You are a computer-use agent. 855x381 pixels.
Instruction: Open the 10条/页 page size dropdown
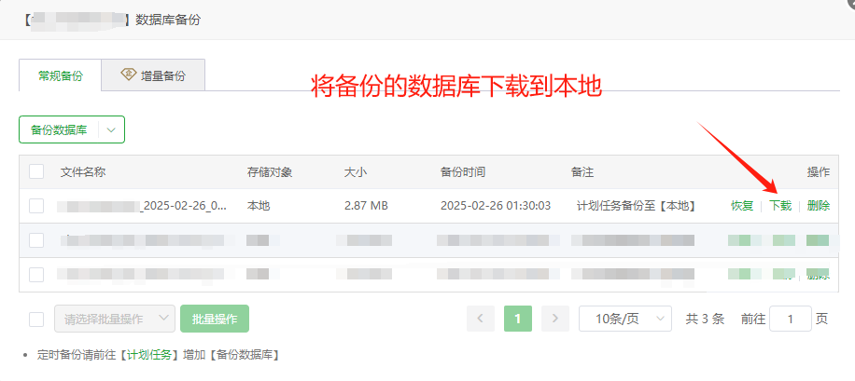click(625, 319)
